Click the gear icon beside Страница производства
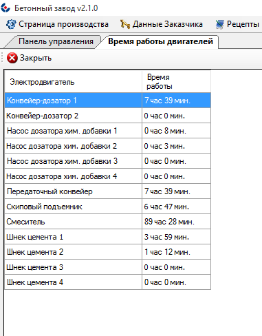This screenshot has height=336, width=262. (x=11, y=24)
